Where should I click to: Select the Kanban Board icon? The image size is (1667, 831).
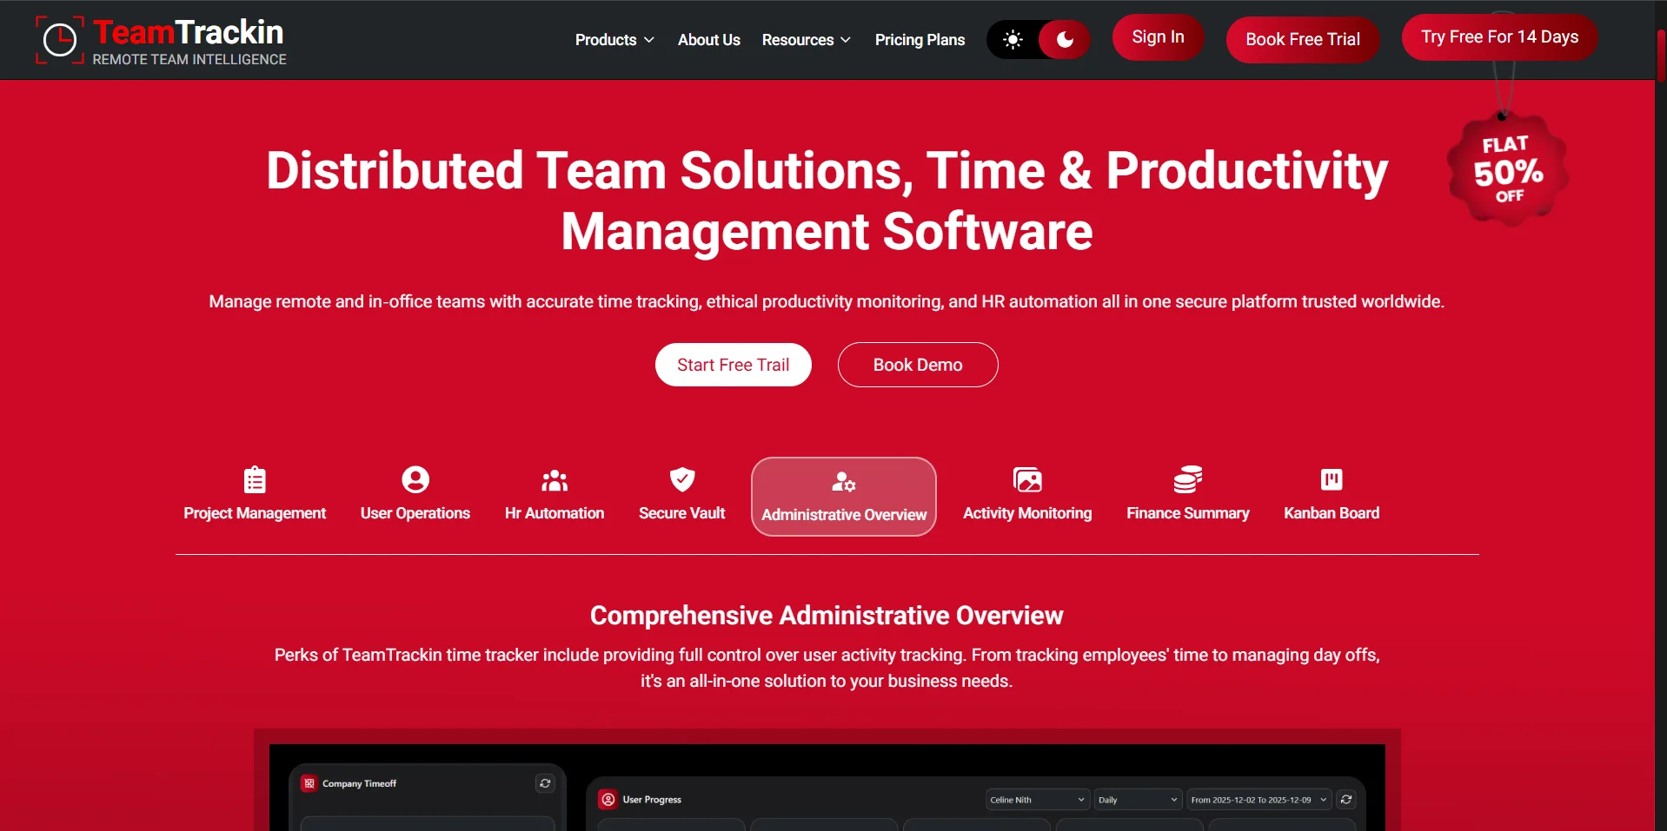coord(1332,479)
